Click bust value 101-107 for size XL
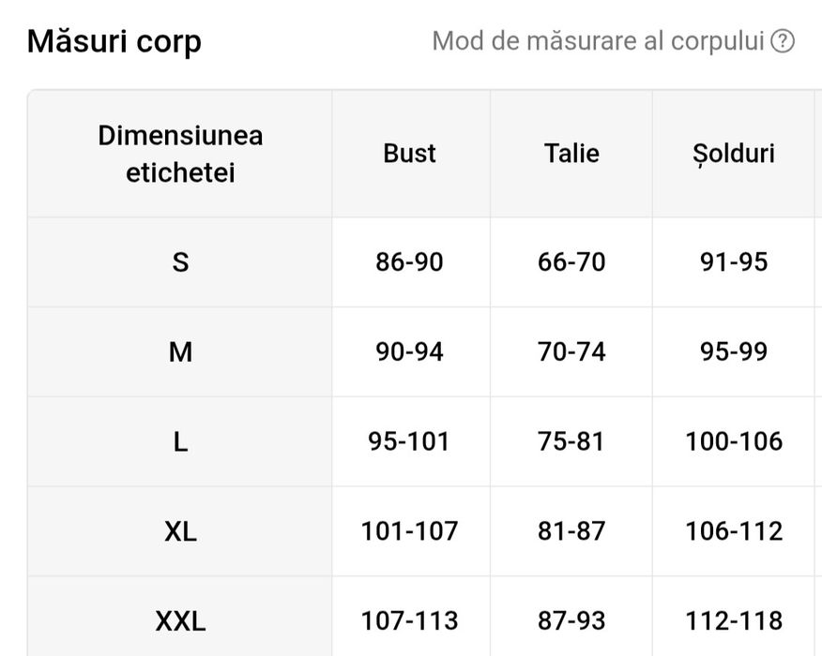 [409, 531]
